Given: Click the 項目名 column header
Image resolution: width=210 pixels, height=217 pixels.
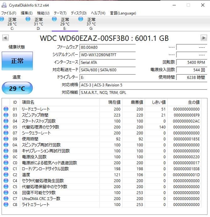Looking at the screenshot, I should (60, 102).
